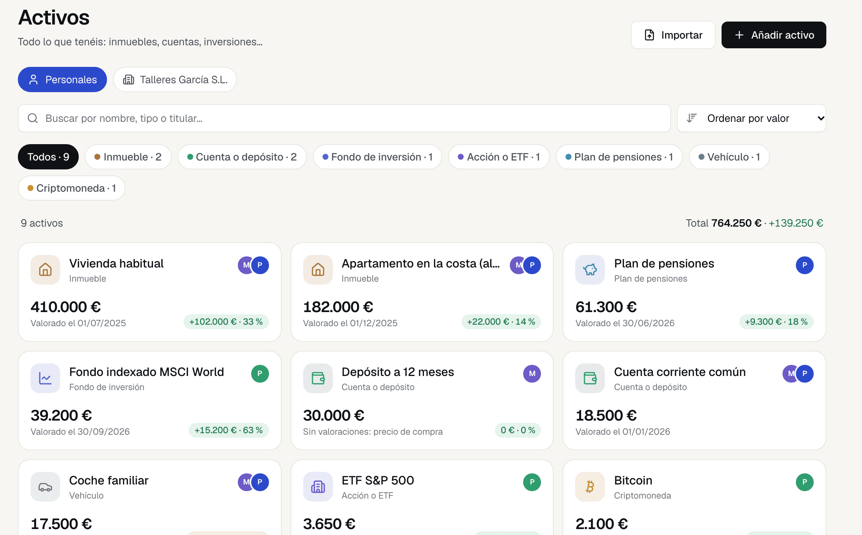
Task: Click the house icon on Vivienda habitual card
Action: 45,270
